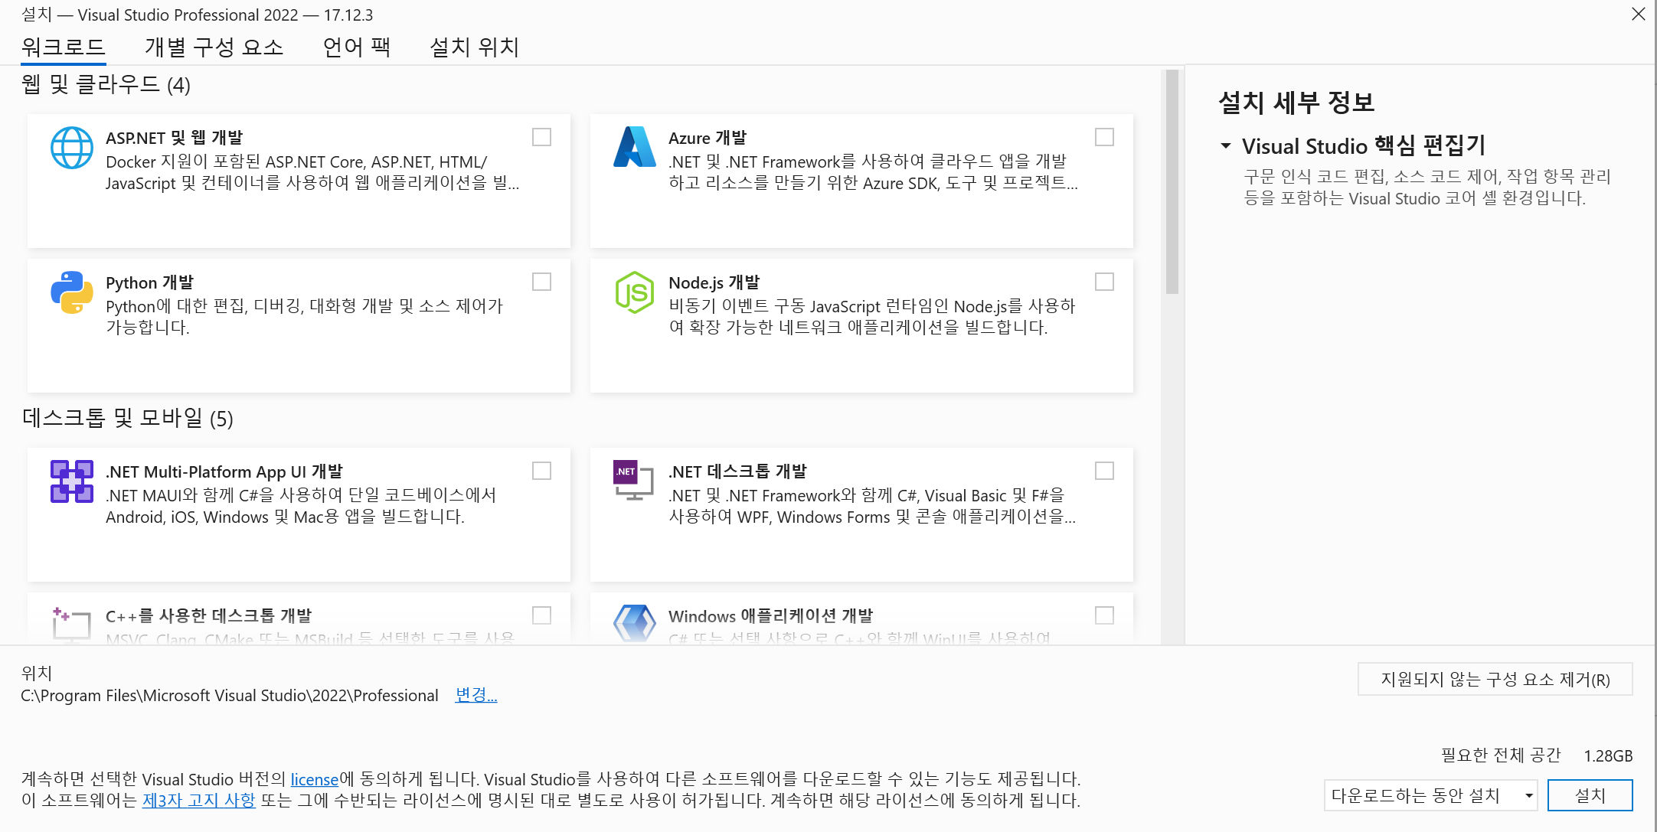1657x832 pixels.
Task: Click the 설치 button
Action: (x=1590, y=796)
